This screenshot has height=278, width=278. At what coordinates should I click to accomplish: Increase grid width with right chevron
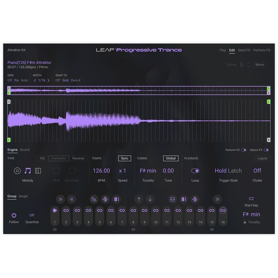point(48,80)
